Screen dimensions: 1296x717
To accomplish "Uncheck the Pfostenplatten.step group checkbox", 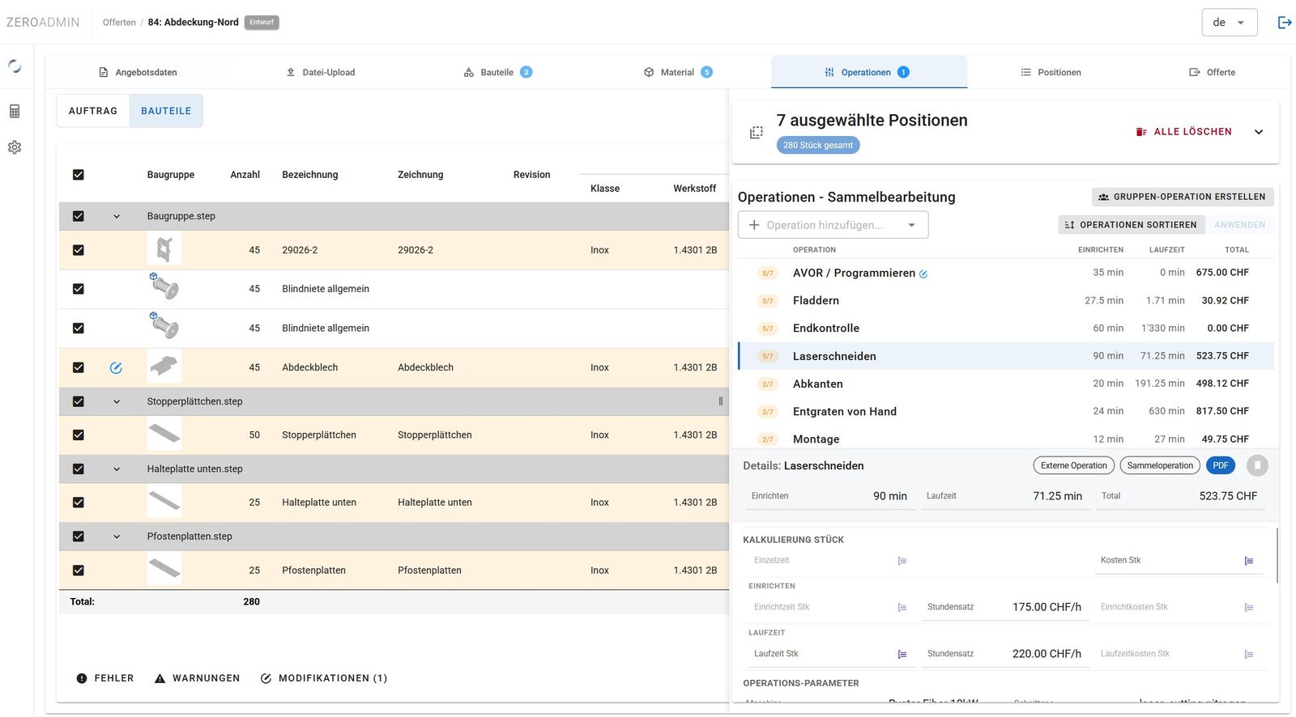I will pos(79,537).
